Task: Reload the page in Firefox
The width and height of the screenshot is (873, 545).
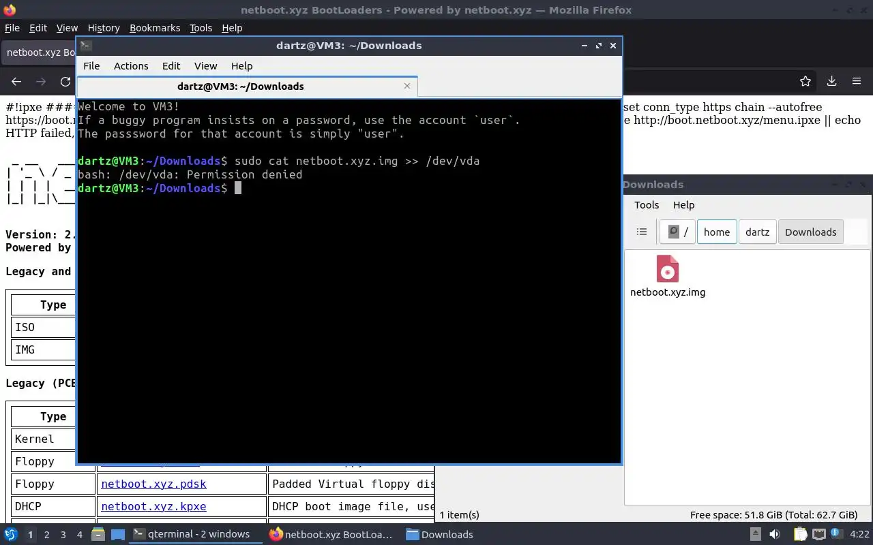Action: 65,81
